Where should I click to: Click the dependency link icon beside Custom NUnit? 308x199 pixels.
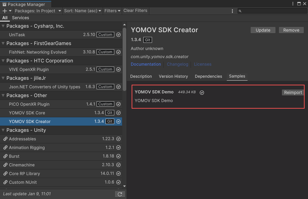(x=6, y=182)
